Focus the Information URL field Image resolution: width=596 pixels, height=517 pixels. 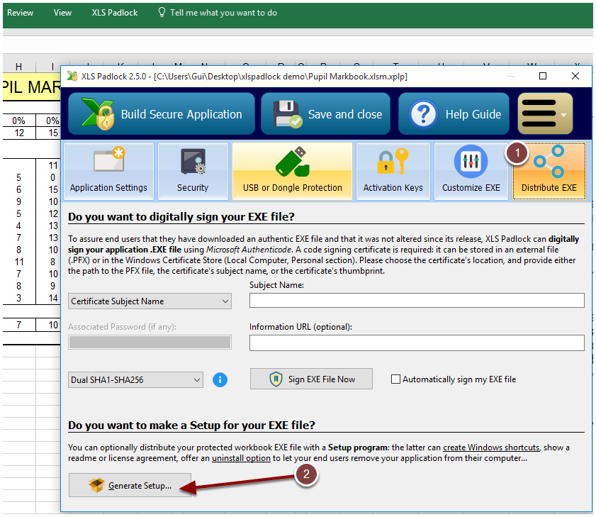(x=417, y=343)
